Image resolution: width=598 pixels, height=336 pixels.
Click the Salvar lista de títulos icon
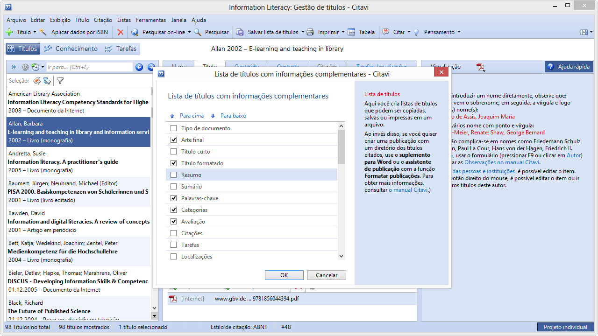pyautogui.click(x=240, y=32)
